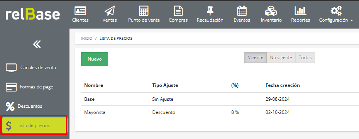Image resolution: width=359 pixels, height=139 pixels.
Task: Select the Vigente filter toggle
Action: coord(256,58)
